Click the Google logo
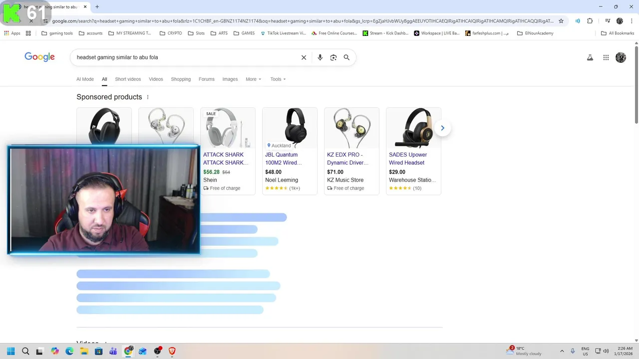This screenshot has width=639, height=359. [39, 57]
